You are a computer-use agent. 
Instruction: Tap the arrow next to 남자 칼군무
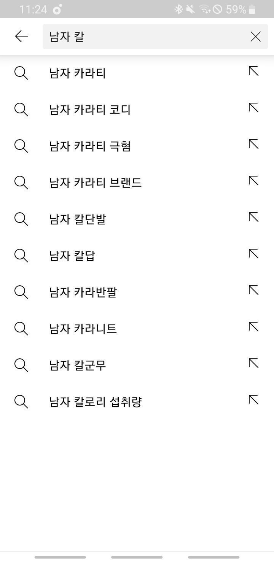pyautogui.click(x=253, y=363)
